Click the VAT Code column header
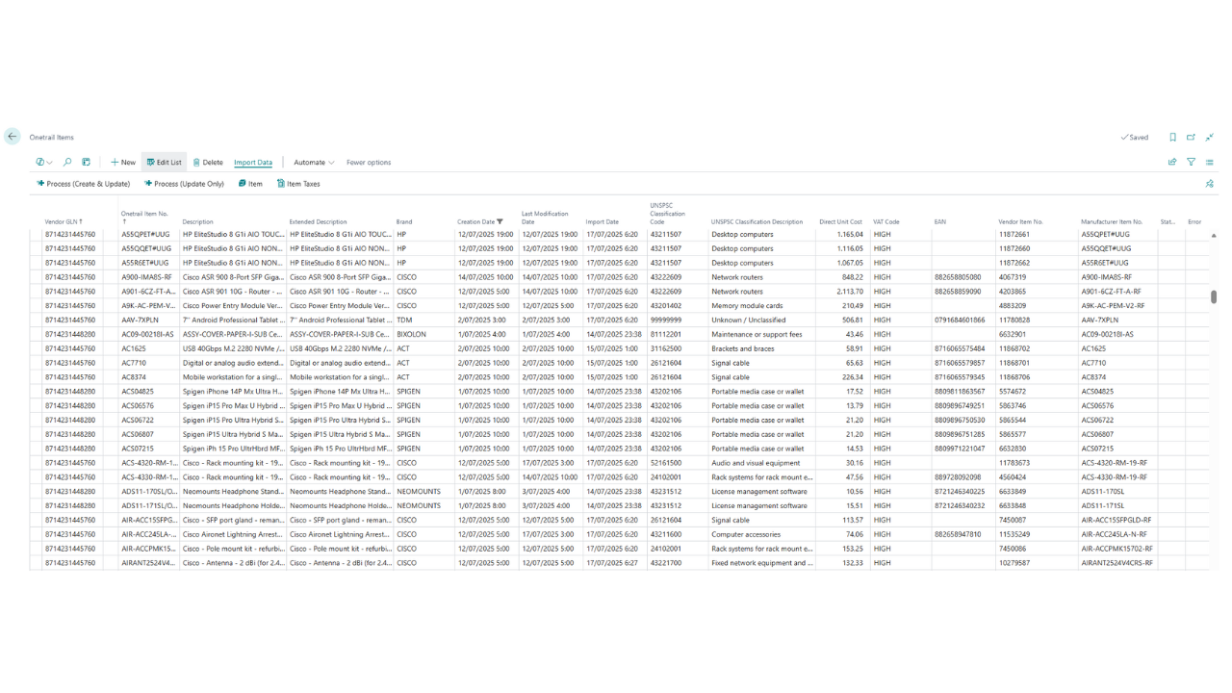 [x=886, y=222]
